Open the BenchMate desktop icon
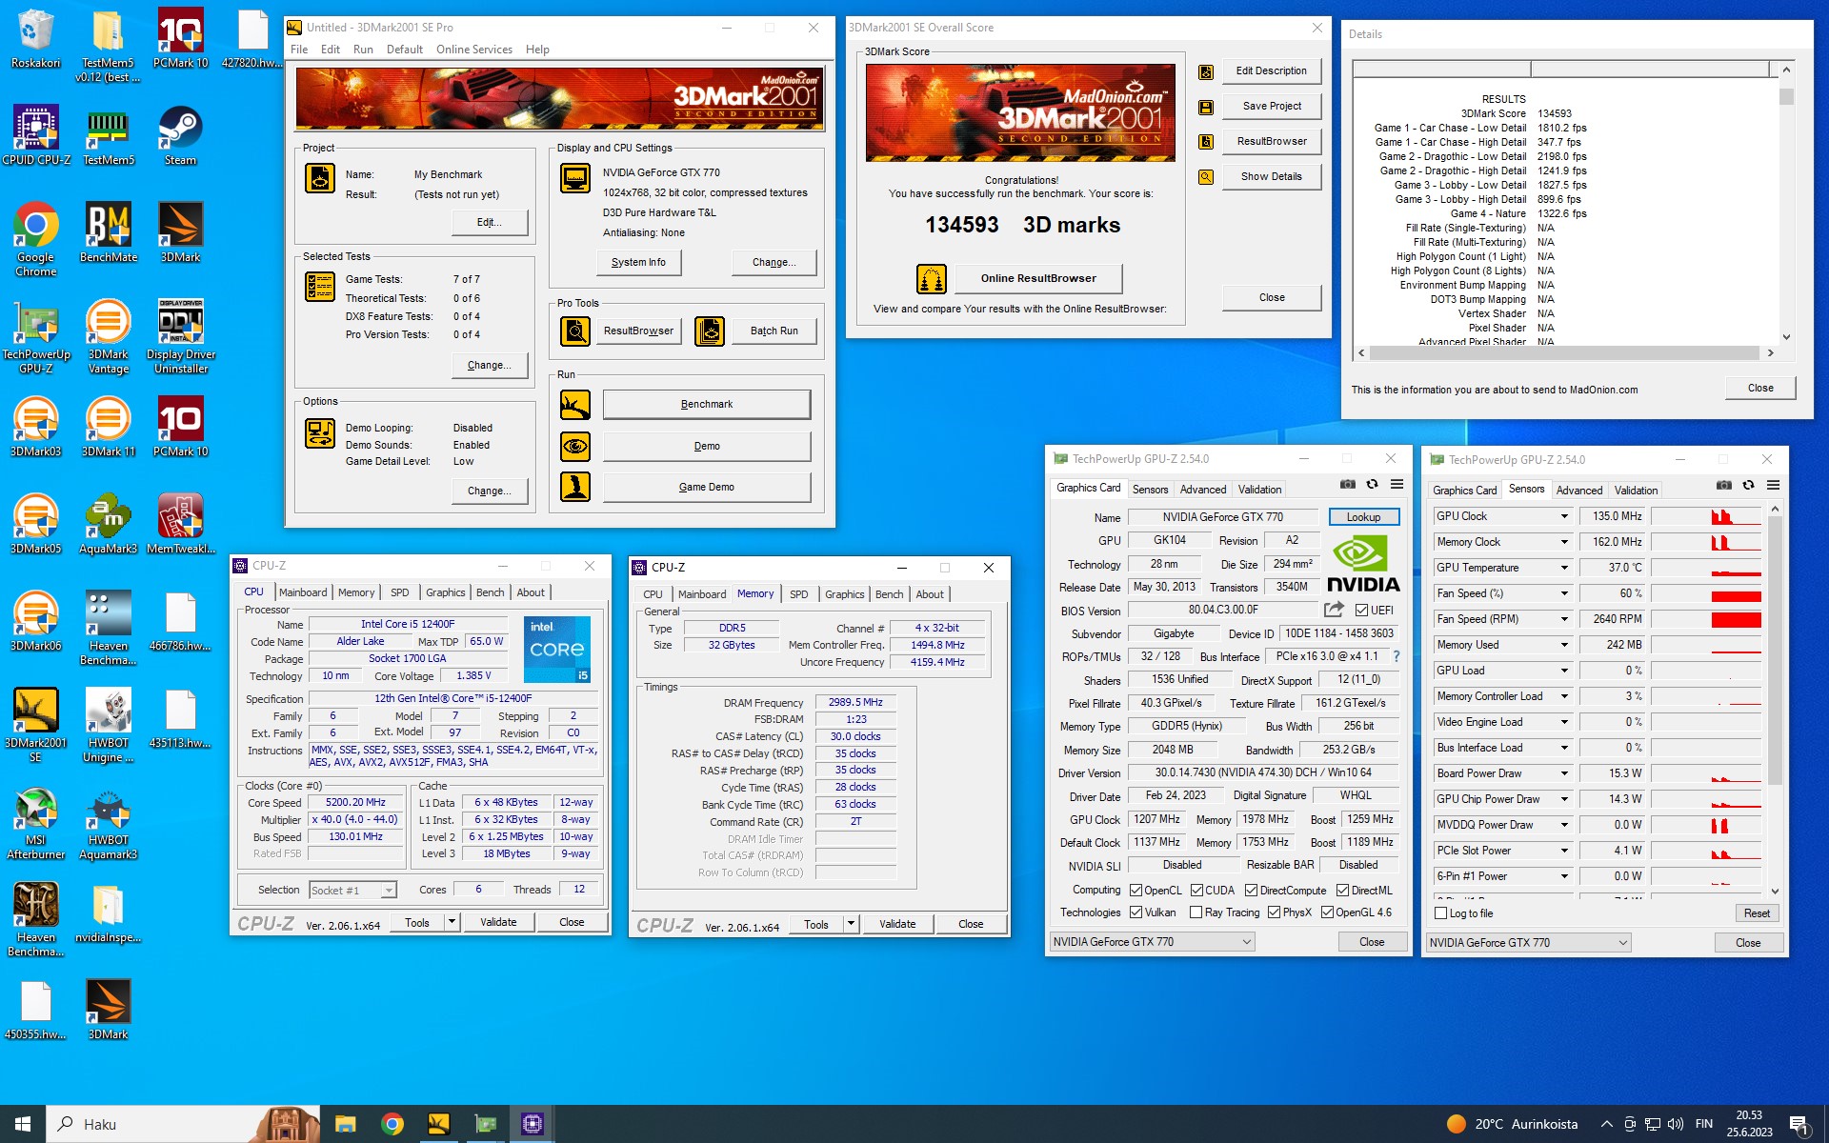 109,231
